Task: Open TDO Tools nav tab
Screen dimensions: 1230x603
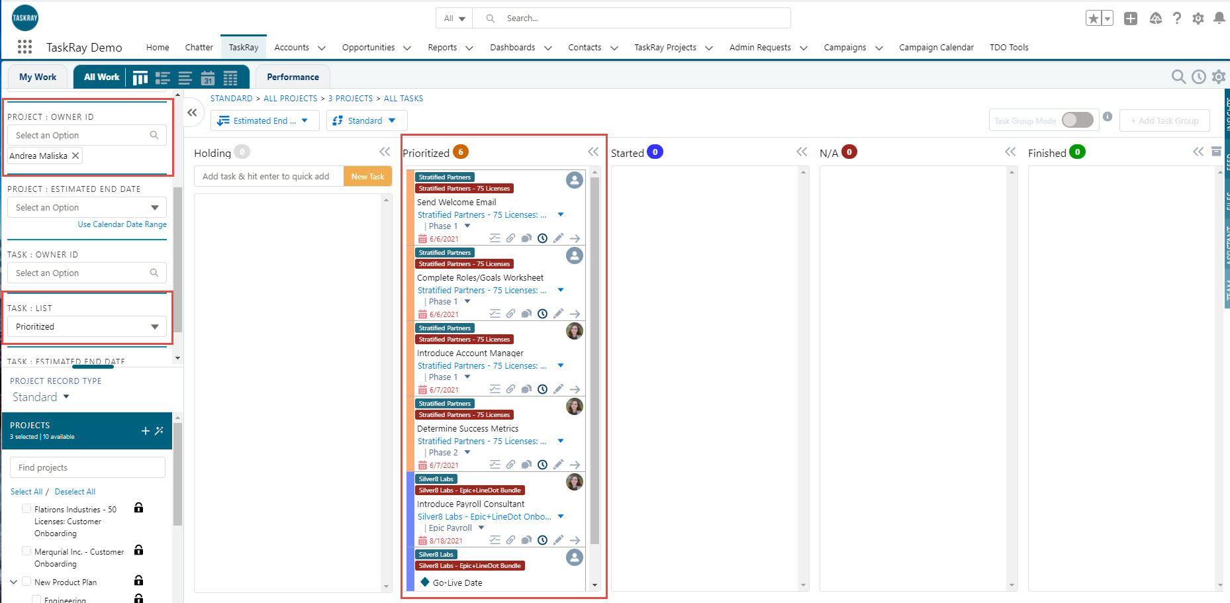Action: click(x=1009, y=47)
